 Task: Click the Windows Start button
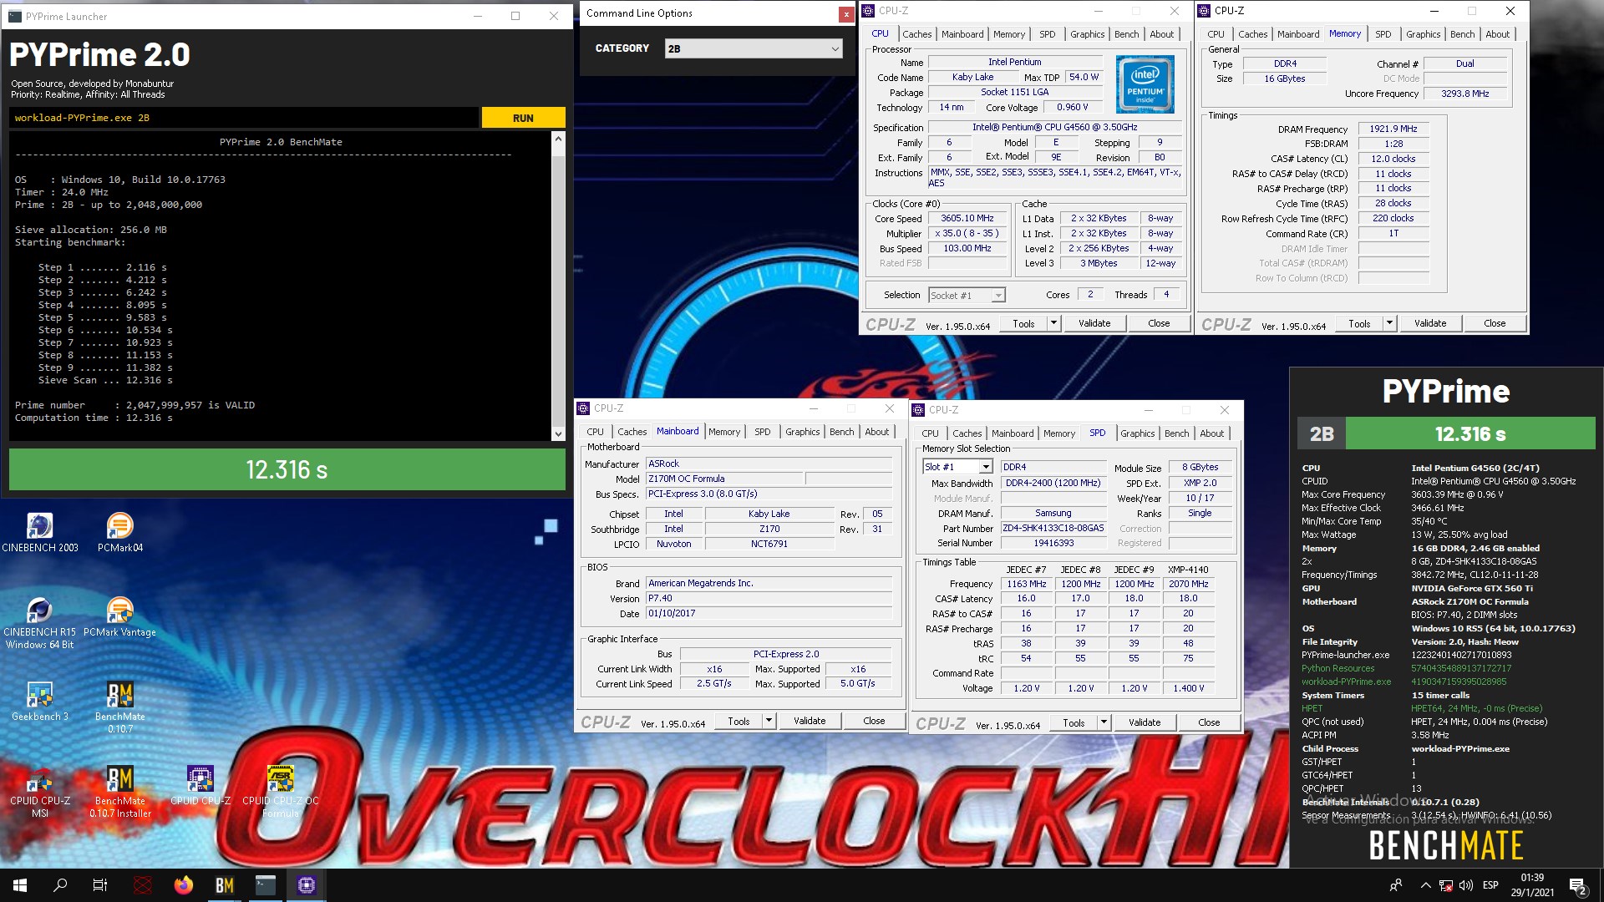pyautogui.click(x=20, y=885)
